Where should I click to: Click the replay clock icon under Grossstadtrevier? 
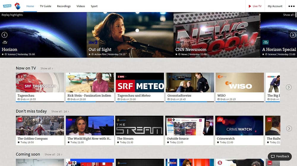[169, 99]
